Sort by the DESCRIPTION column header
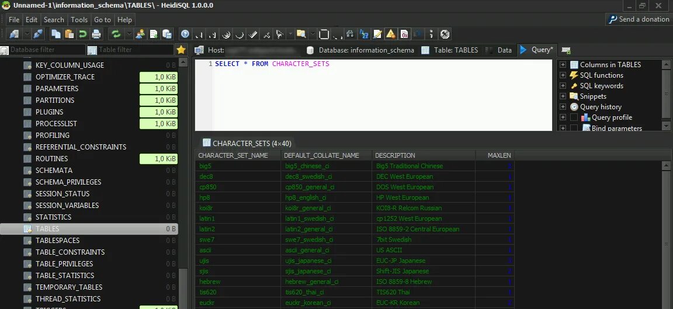 pyautogui.click(x=423, y=155)
